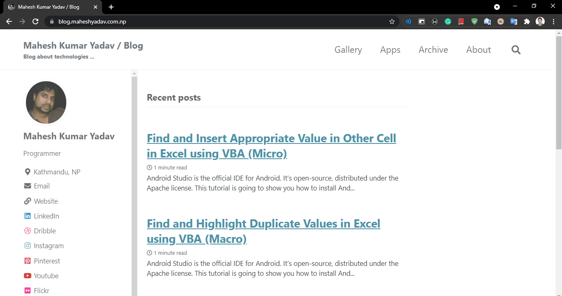The height and width of the screenshot is (296, 562).
Task: Click the picture-in-picture extension icon
Action: coord(422,21)
